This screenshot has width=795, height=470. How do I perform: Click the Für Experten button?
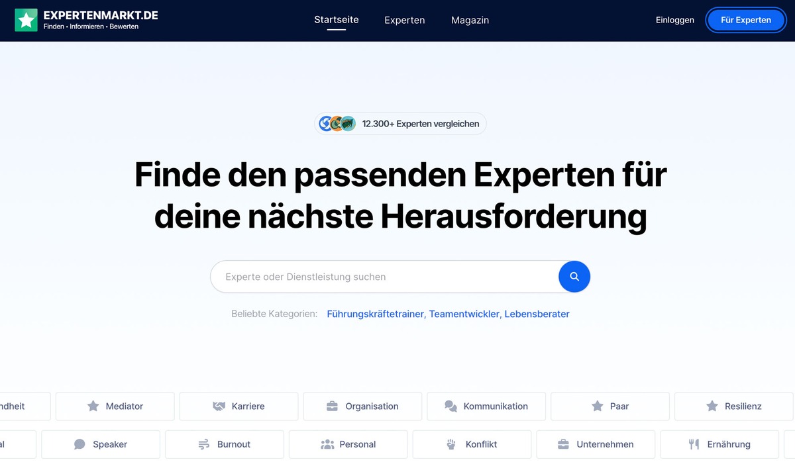pos(746,20)
